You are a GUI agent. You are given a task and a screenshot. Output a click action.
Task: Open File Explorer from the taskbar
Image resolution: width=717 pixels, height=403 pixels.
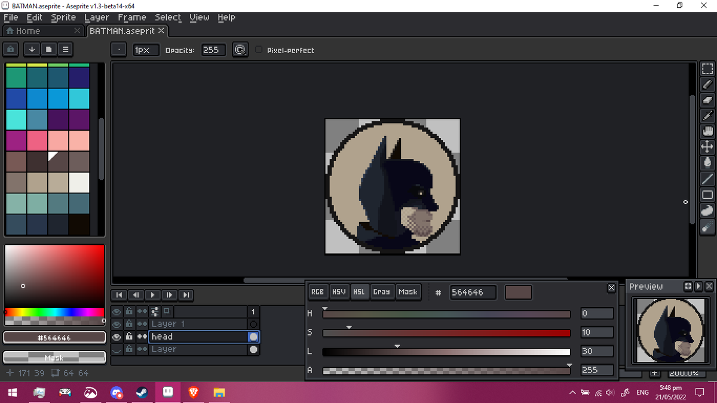click(x=219, y=393)
